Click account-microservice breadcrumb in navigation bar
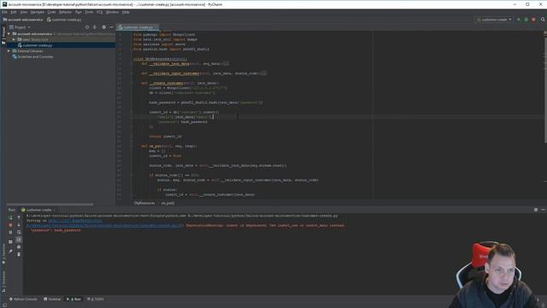The image size is (547, 308). coord(23,20)
